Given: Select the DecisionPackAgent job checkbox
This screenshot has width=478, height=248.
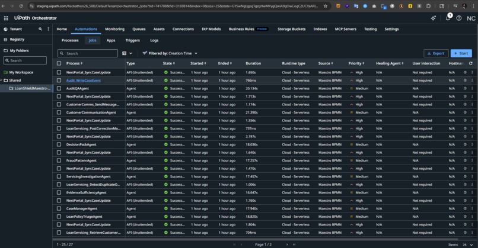Looking at the screenshot, I should [59, 144].
